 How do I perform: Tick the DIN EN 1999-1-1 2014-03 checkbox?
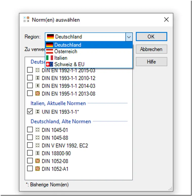30,86
